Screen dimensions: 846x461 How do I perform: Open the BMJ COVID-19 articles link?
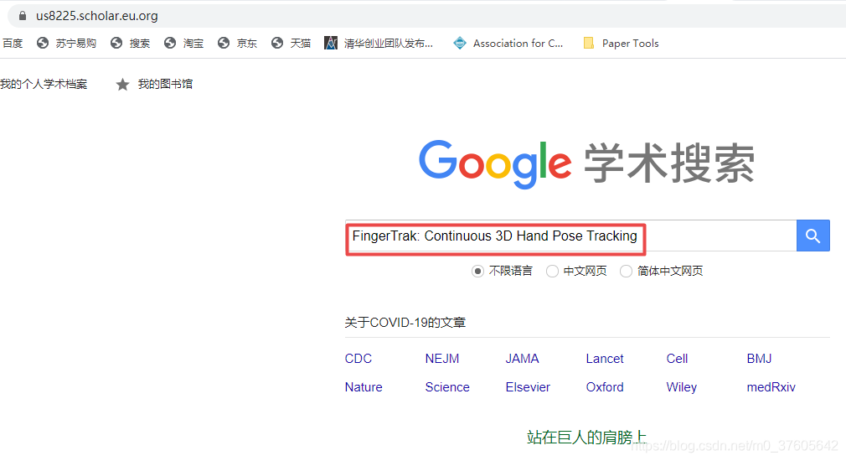tap(759, 359)
